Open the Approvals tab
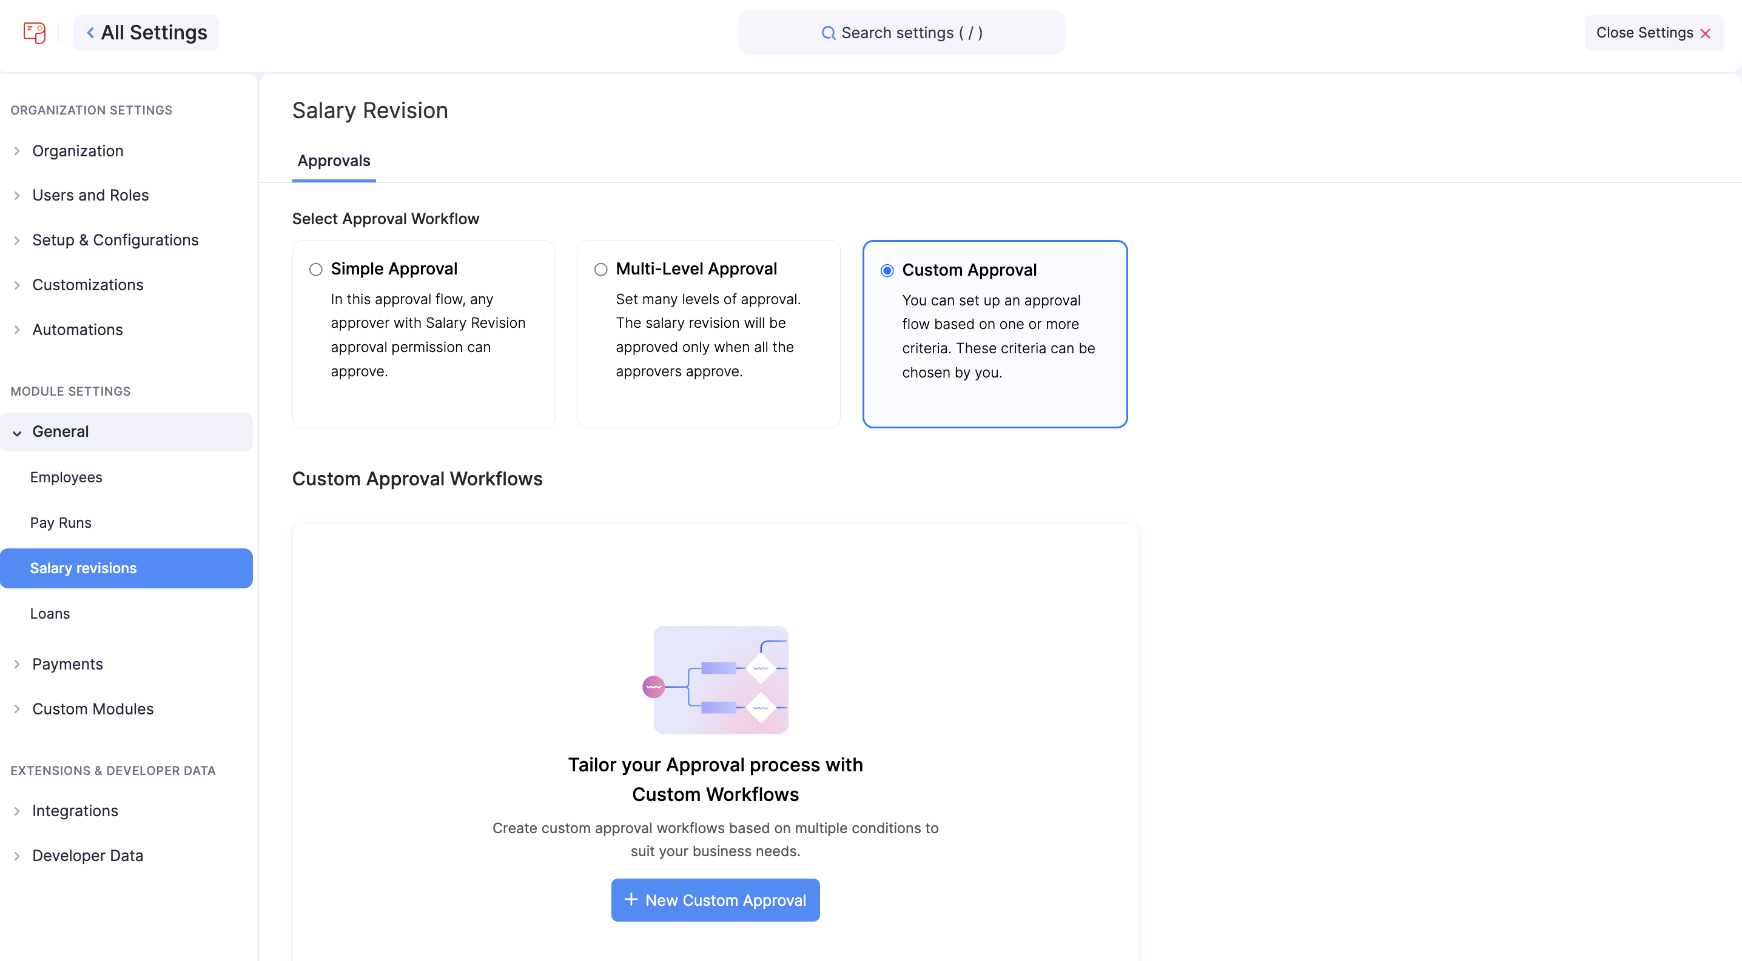 click(x=334, y=161)
